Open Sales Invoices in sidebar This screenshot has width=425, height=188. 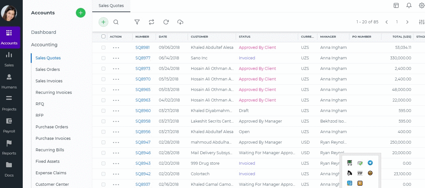coord(49,81)
